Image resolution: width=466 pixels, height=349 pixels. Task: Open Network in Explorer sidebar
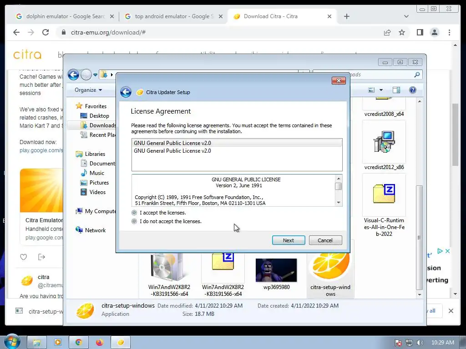91,230
